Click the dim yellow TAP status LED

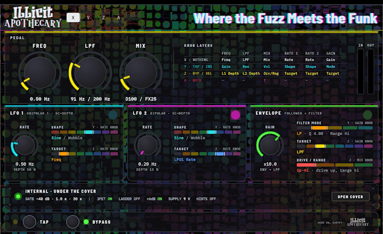(15, 222)
